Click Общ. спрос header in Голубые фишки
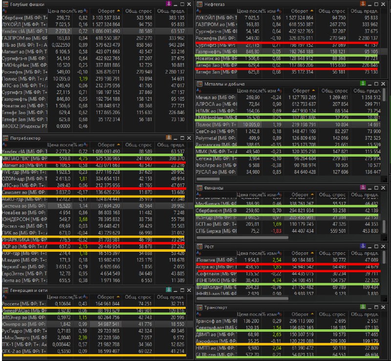This screenshot has width=391, height=361. point(138,11)
